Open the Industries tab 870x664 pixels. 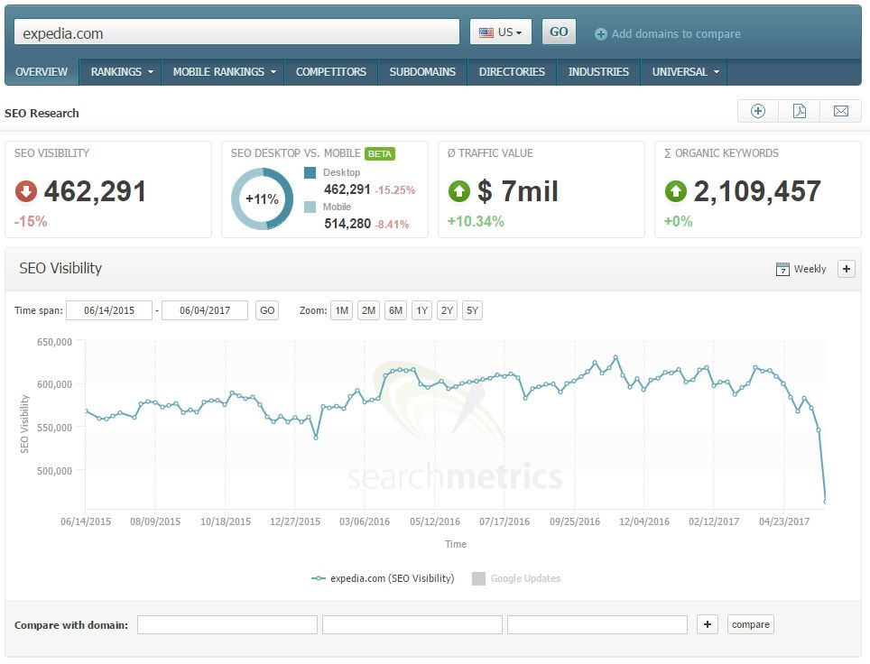tap(598, 72)
